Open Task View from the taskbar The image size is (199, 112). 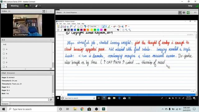(x=67, y=109)
